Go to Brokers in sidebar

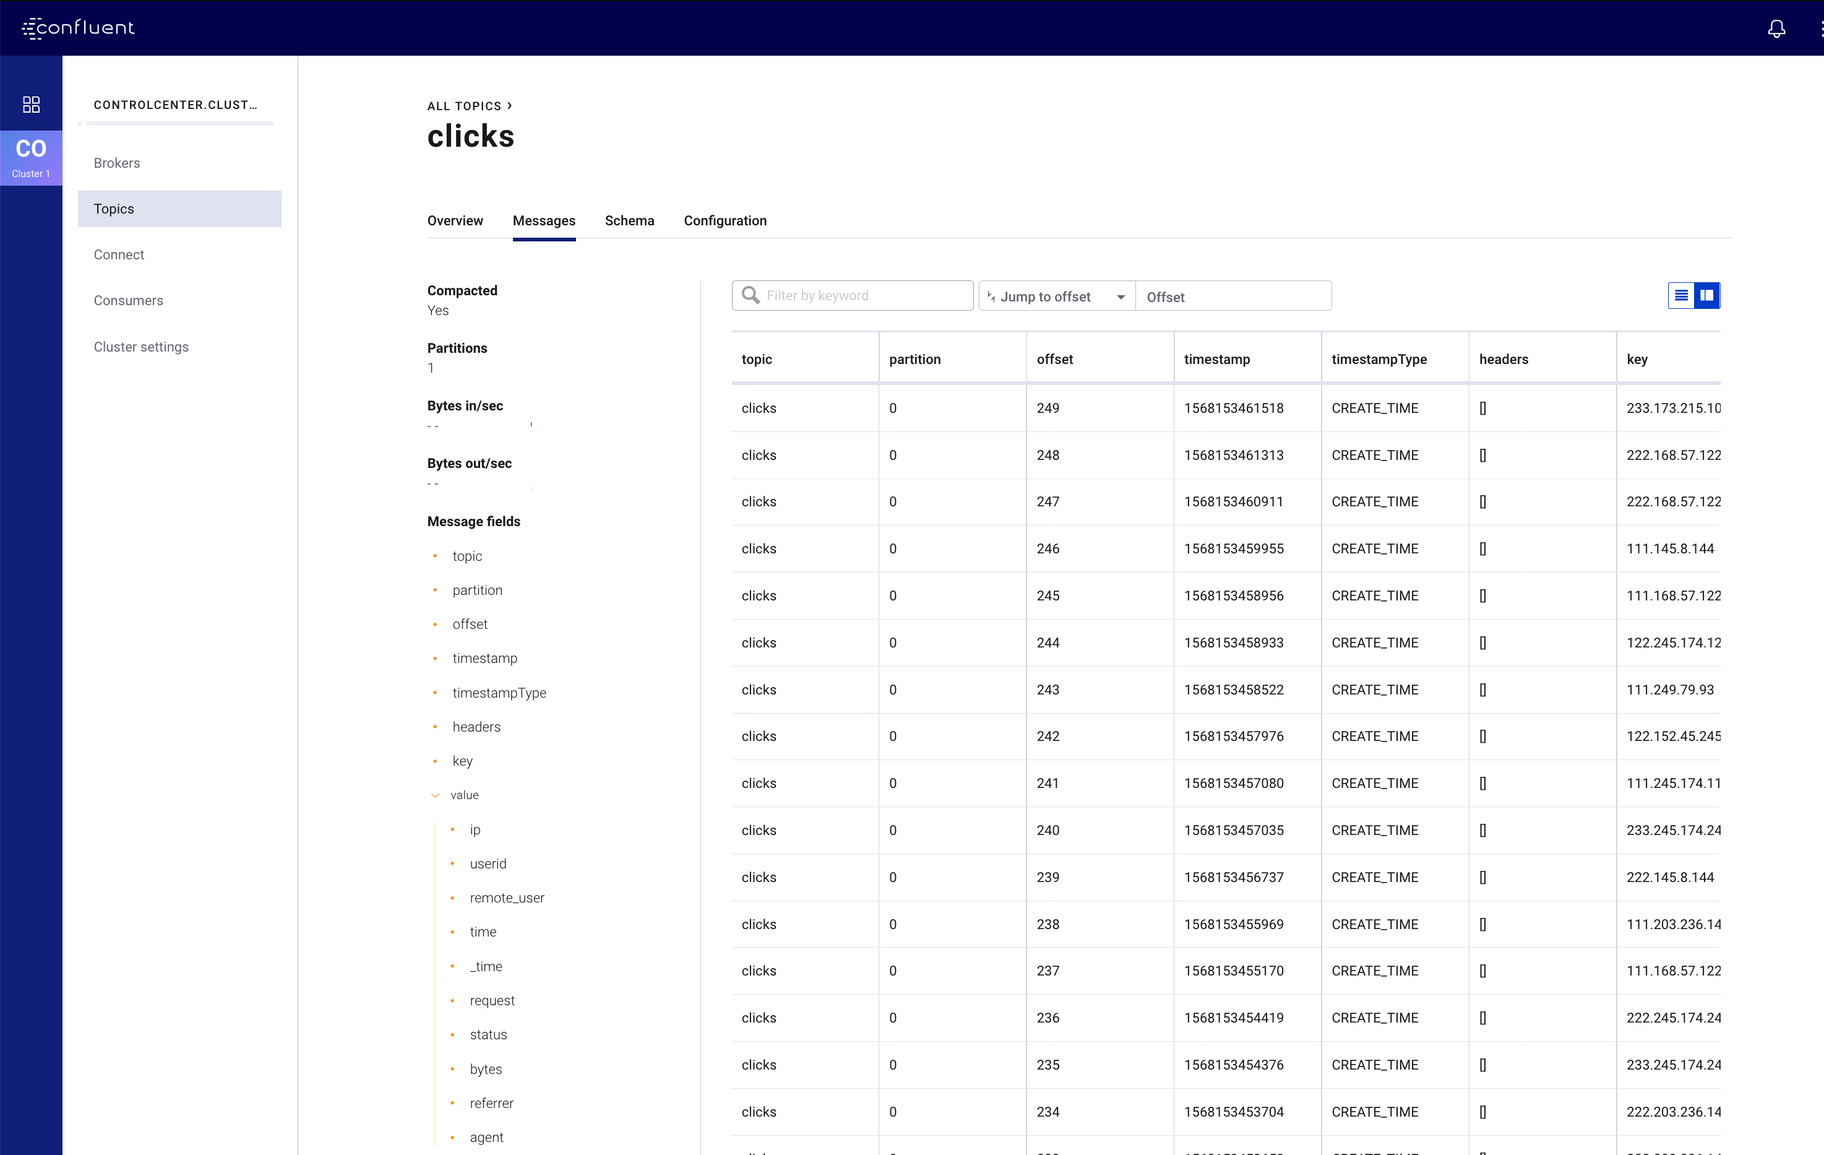(117, 163)
